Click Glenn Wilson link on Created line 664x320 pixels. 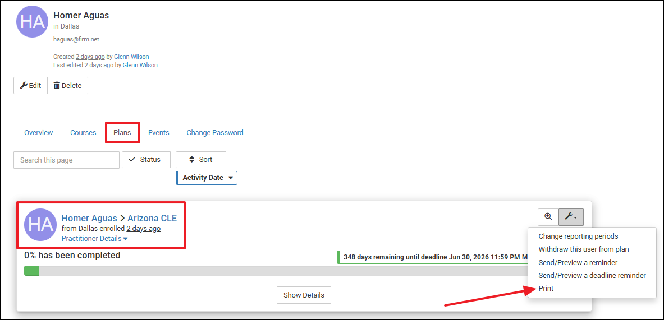tap(131, 57)
